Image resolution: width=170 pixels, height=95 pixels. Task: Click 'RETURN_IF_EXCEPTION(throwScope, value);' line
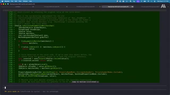[37, 76]
